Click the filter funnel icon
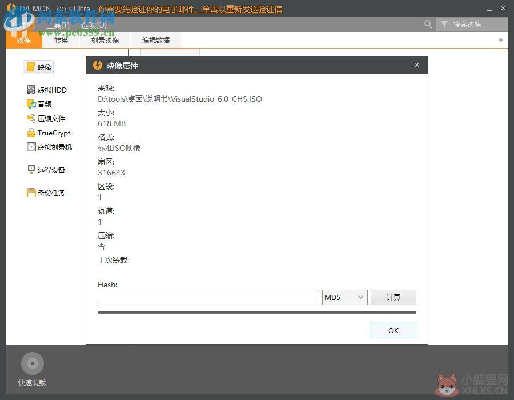This screenshot has height=400, width=514. (444, 25)
